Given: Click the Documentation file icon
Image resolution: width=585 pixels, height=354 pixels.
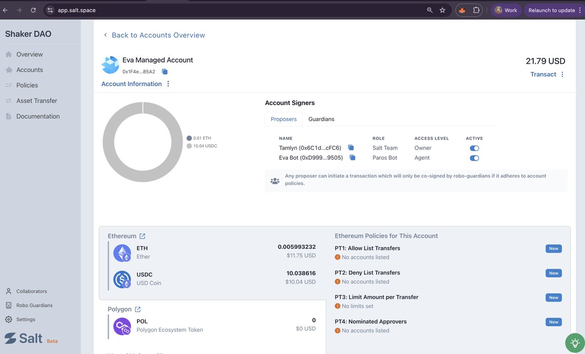Looking at the screenshot, I should (x=8, y=116).
